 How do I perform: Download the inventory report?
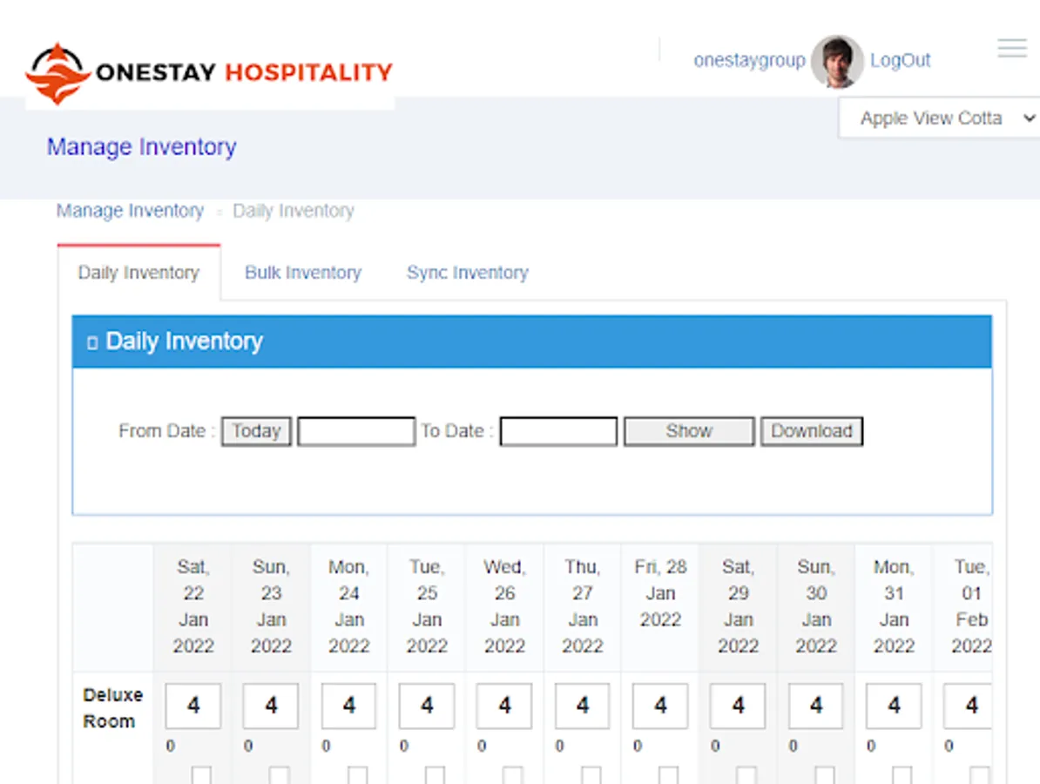[x=811, y=431]
